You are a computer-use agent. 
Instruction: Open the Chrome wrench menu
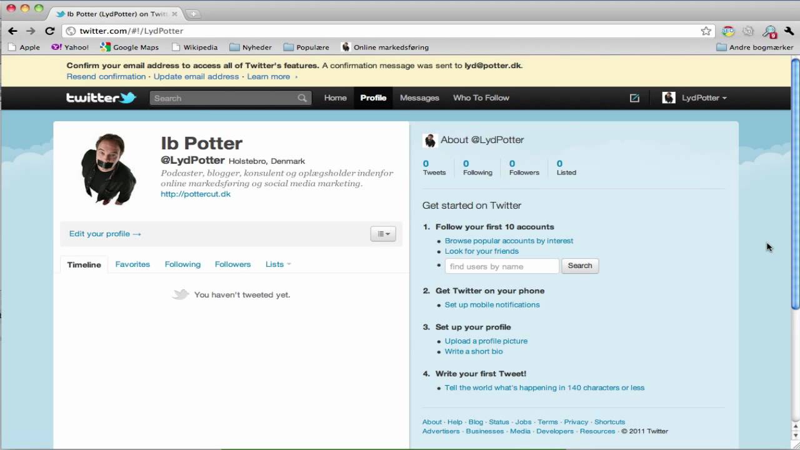(789, 31)
